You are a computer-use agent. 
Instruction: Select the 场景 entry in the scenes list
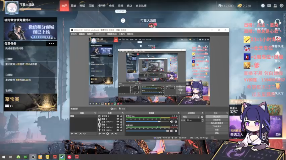point(83,116)
